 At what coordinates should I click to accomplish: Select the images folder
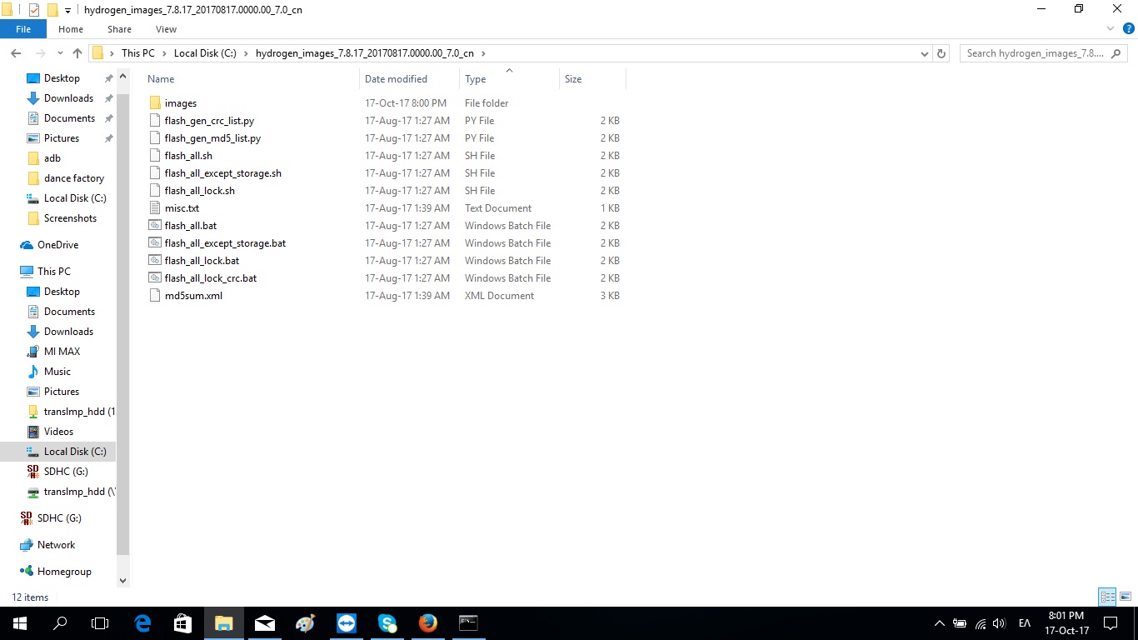click(180, 103)
